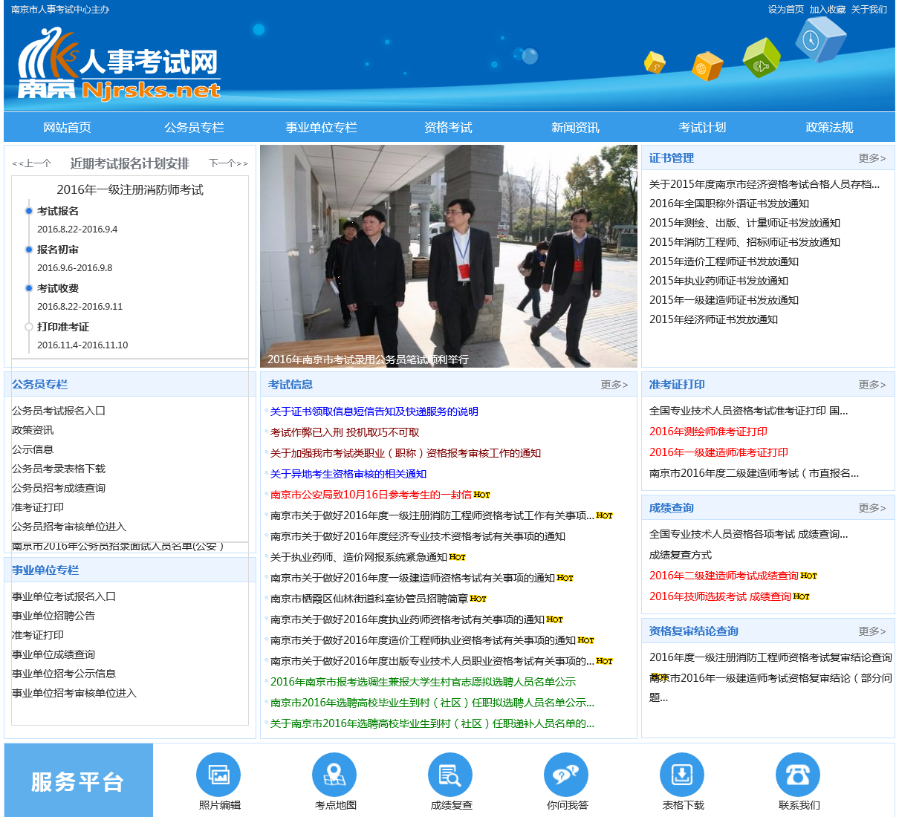Screen dimensions: 899x817
Task: Open 公务员专栏 navigation tab
Action: pos(194,127)
